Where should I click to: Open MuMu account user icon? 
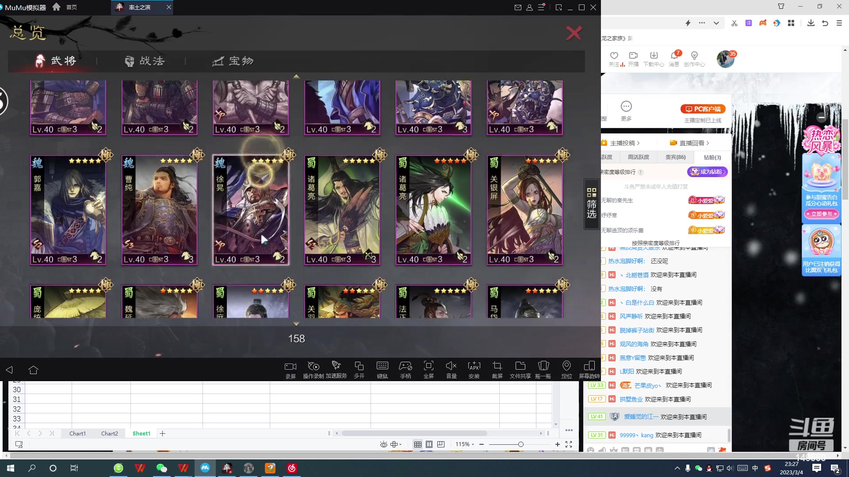529,8
